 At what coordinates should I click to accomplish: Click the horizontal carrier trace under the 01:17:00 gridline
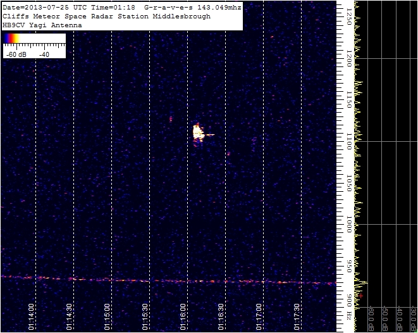click(x=264, y=282)
